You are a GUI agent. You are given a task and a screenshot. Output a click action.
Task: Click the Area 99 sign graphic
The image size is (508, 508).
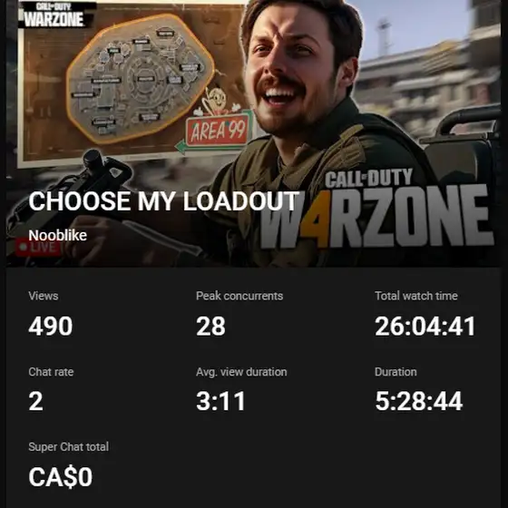coord(217,128)
